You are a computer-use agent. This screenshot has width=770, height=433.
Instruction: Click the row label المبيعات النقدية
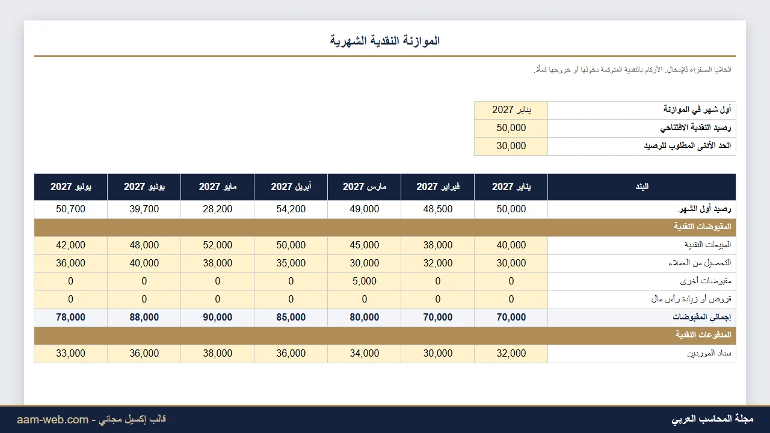click(x=707, y=245)
